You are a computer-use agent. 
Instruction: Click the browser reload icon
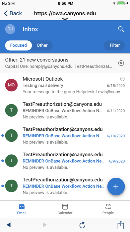point(82,225)
